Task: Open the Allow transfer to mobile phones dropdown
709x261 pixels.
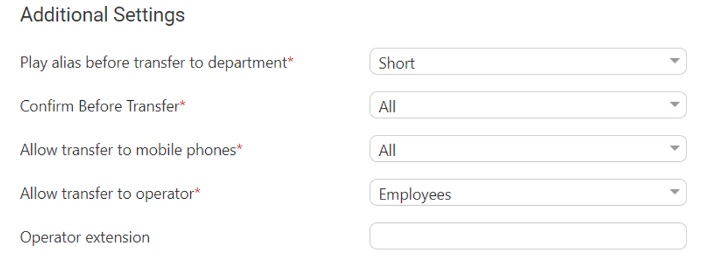Action: [527, 150]
